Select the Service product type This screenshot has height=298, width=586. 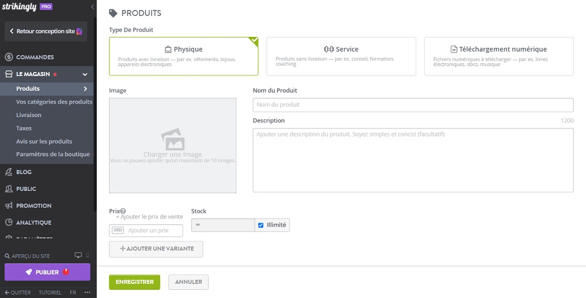coord(341,56)
